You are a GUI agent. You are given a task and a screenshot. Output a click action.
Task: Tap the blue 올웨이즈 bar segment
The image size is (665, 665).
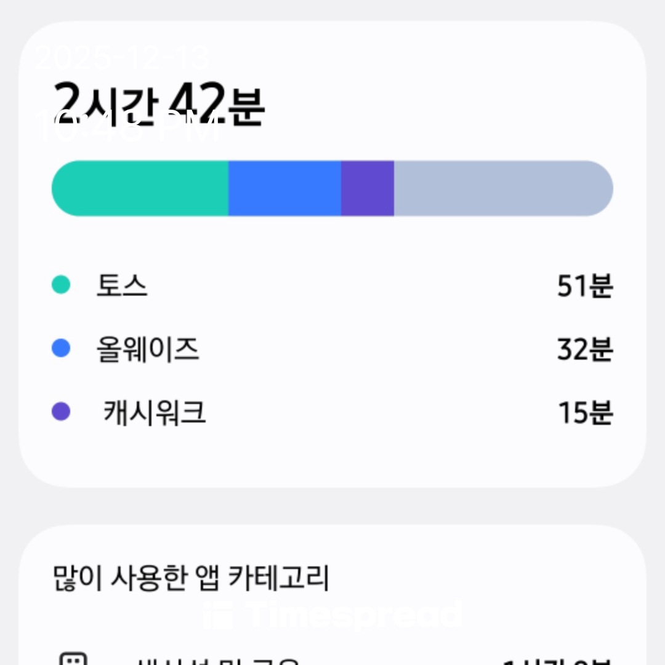click(284, 188)
